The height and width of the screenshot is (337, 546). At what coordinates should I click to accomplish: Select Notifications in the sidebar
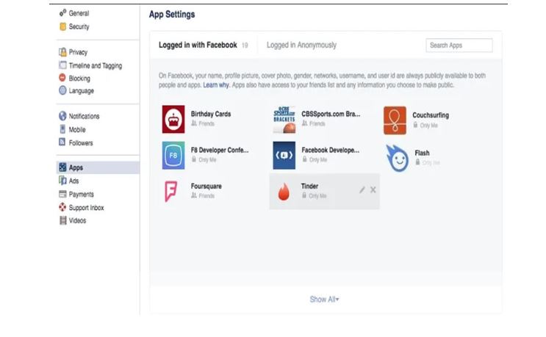point(84,116)
